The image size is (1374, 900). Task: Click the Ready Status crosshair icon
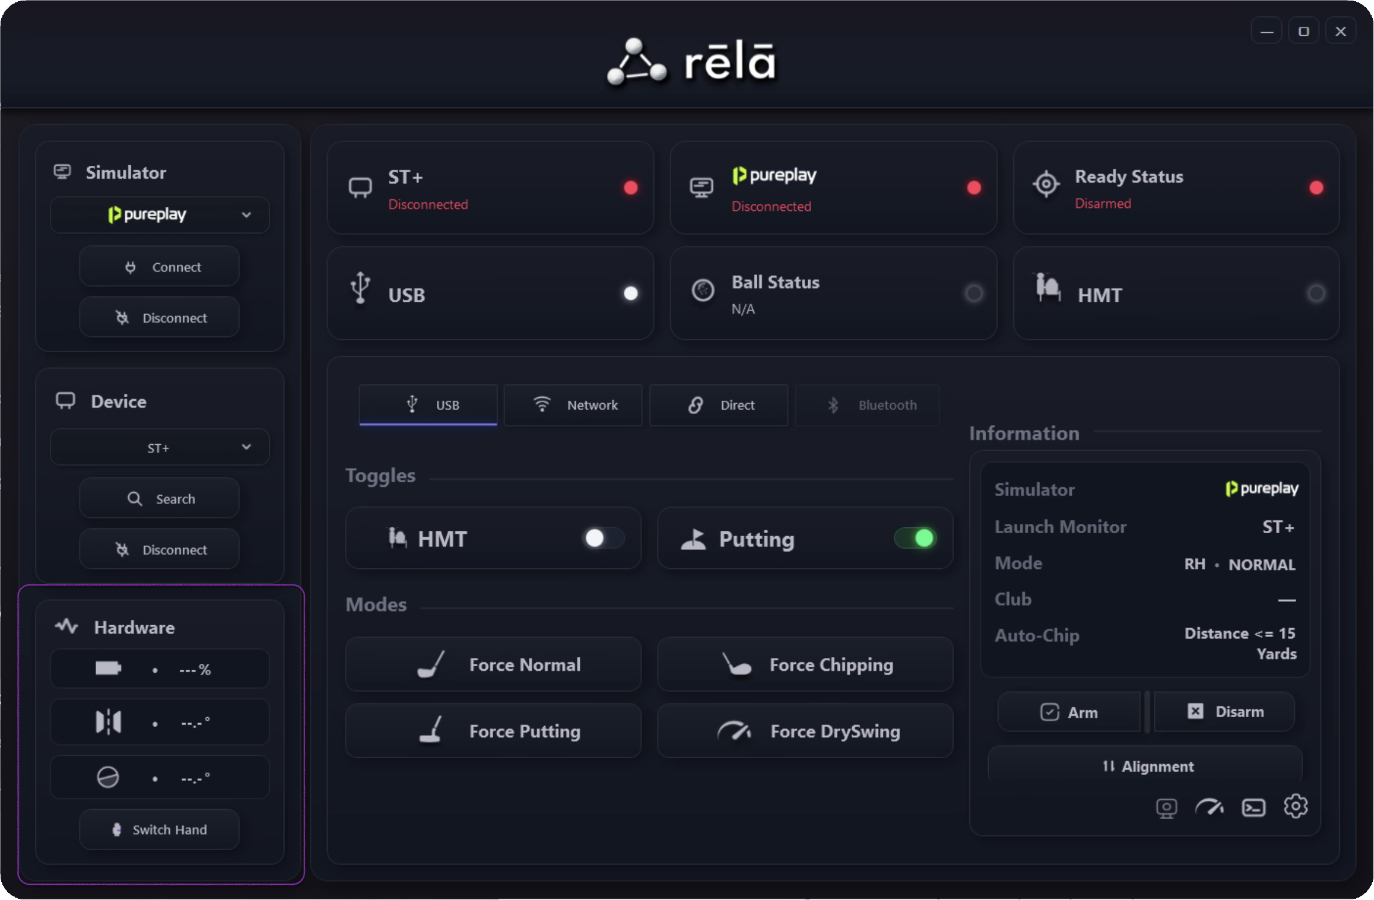[x=1046, y=185]
